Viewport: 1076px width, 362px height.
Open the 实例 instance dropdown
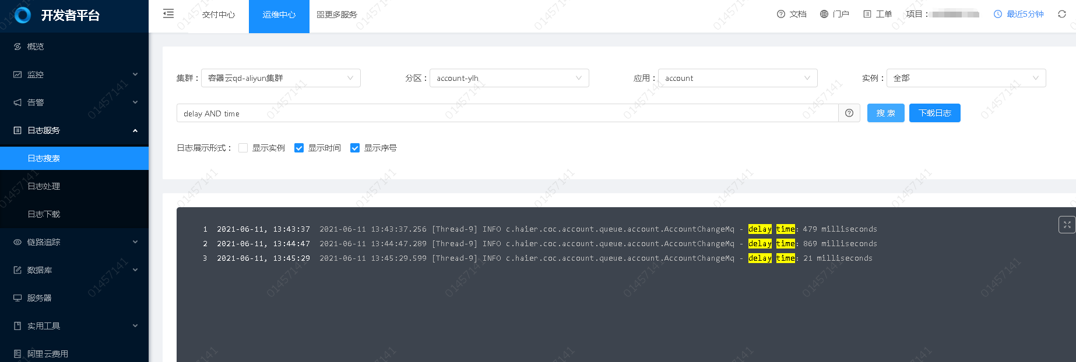[x=966, y=78]
